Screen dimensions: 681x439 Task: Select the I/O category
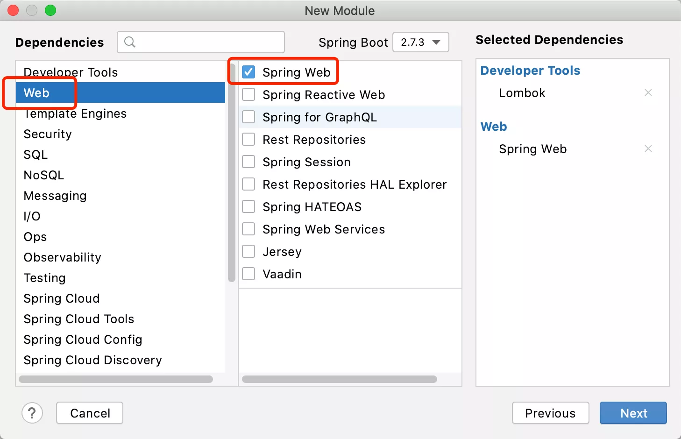coord(121,216)
